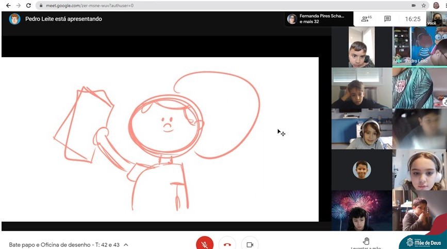Click the meeting title Bate papo e Oficina
Image resolution: width=447 pixels, height=249 pixels.
click(64, 245)
